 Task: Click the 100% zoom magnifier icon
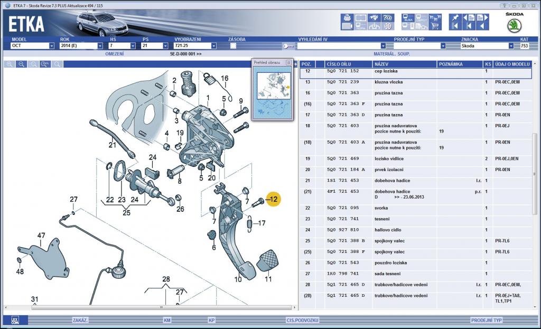(45, 64)
